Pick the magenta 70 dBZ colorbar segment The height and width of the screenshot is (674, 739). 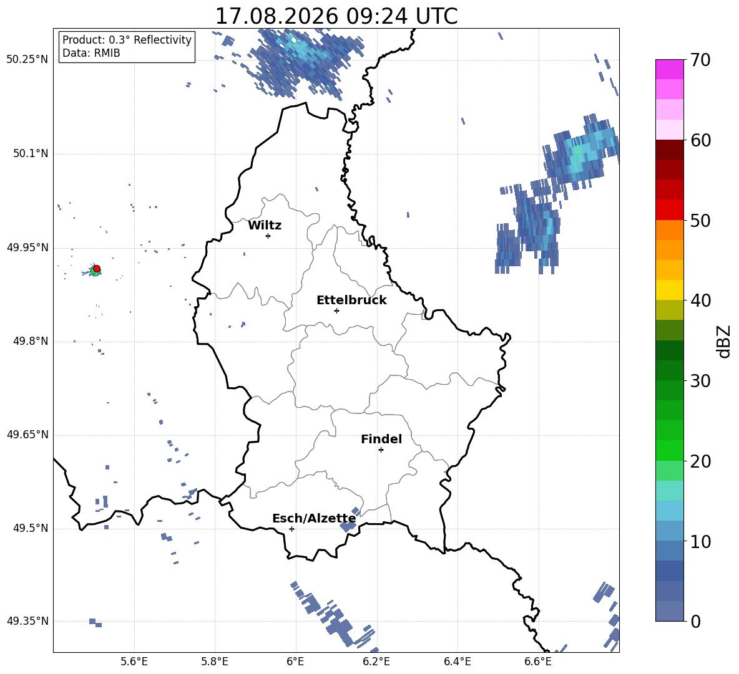[x=669, y=69]
